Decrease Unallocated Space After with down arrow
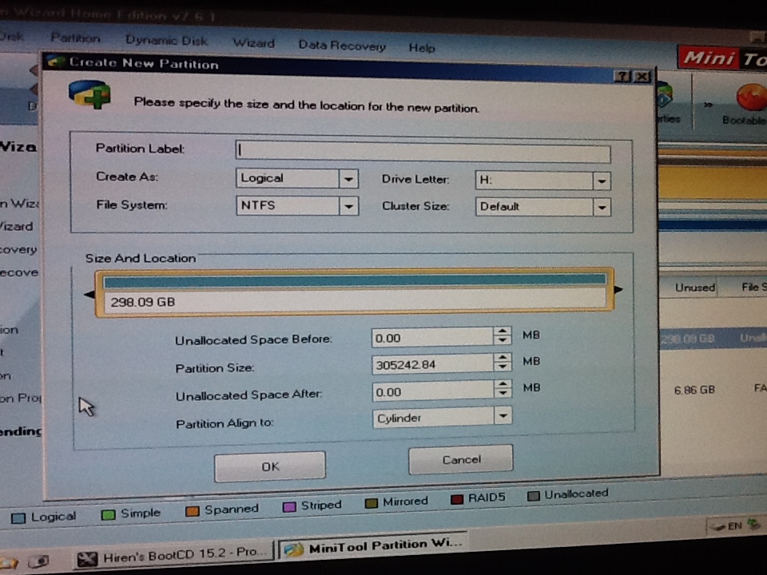The image size is (767, 575). (503, 394)
